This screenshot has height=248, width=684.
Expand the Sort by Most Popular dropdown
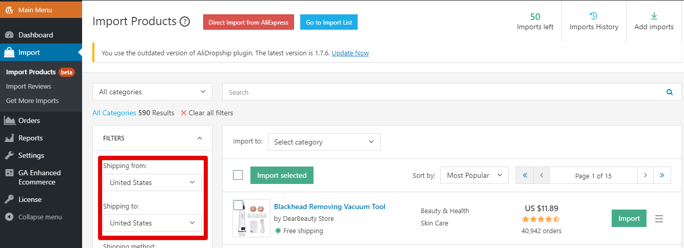[474, 175]
